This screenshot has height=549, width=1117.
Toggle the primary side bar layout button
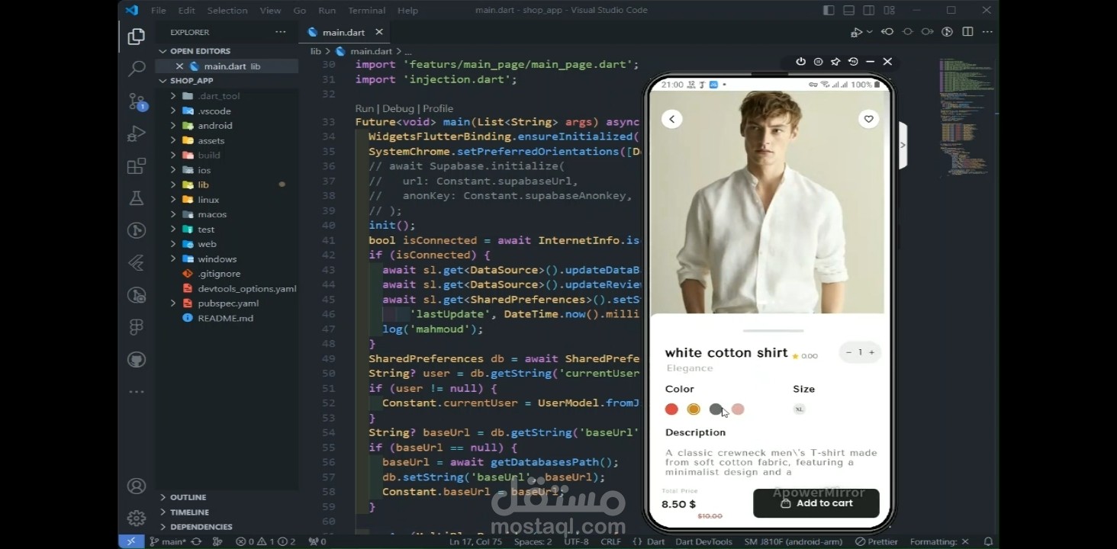click(829, 10)
